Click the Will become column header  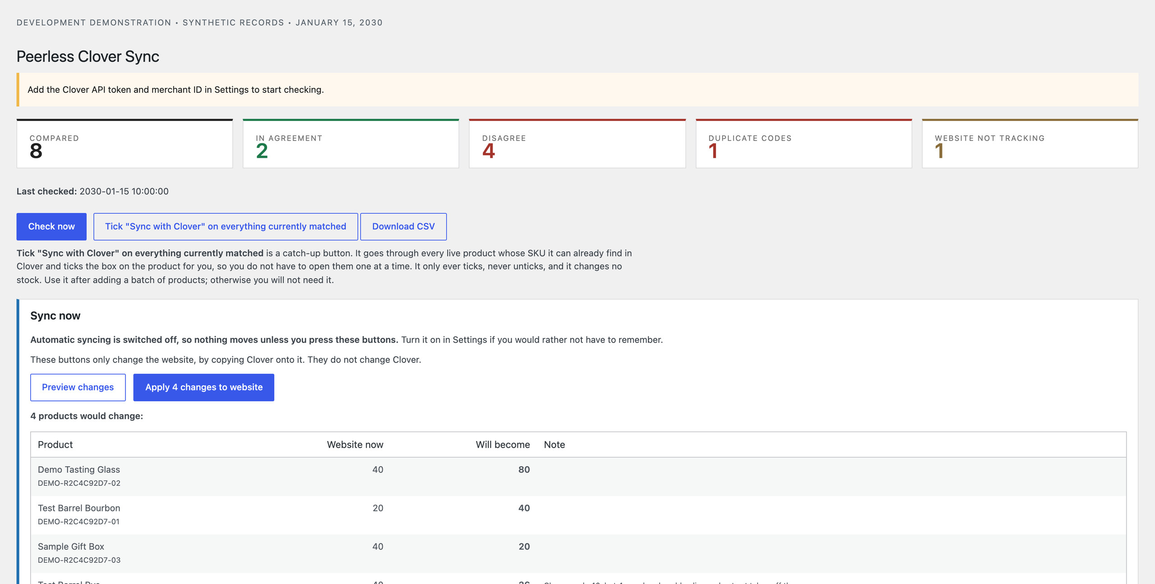click(503, 445)
